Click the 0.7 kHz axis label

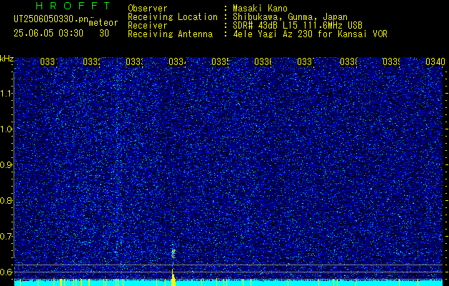coord(6,236)
